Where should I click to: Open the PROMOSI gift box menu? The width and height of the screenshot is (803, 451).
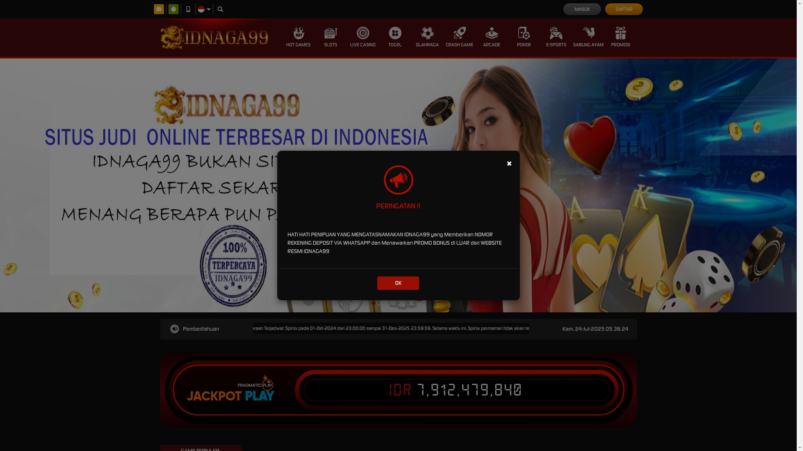pos(620,37)
